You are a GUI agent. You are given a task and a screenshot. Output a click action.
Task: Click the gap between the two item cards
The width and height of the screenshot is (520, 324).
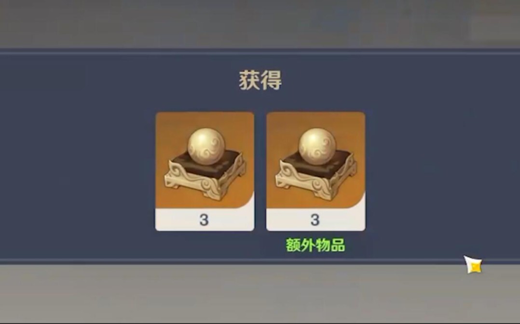(x=260, y=171)
